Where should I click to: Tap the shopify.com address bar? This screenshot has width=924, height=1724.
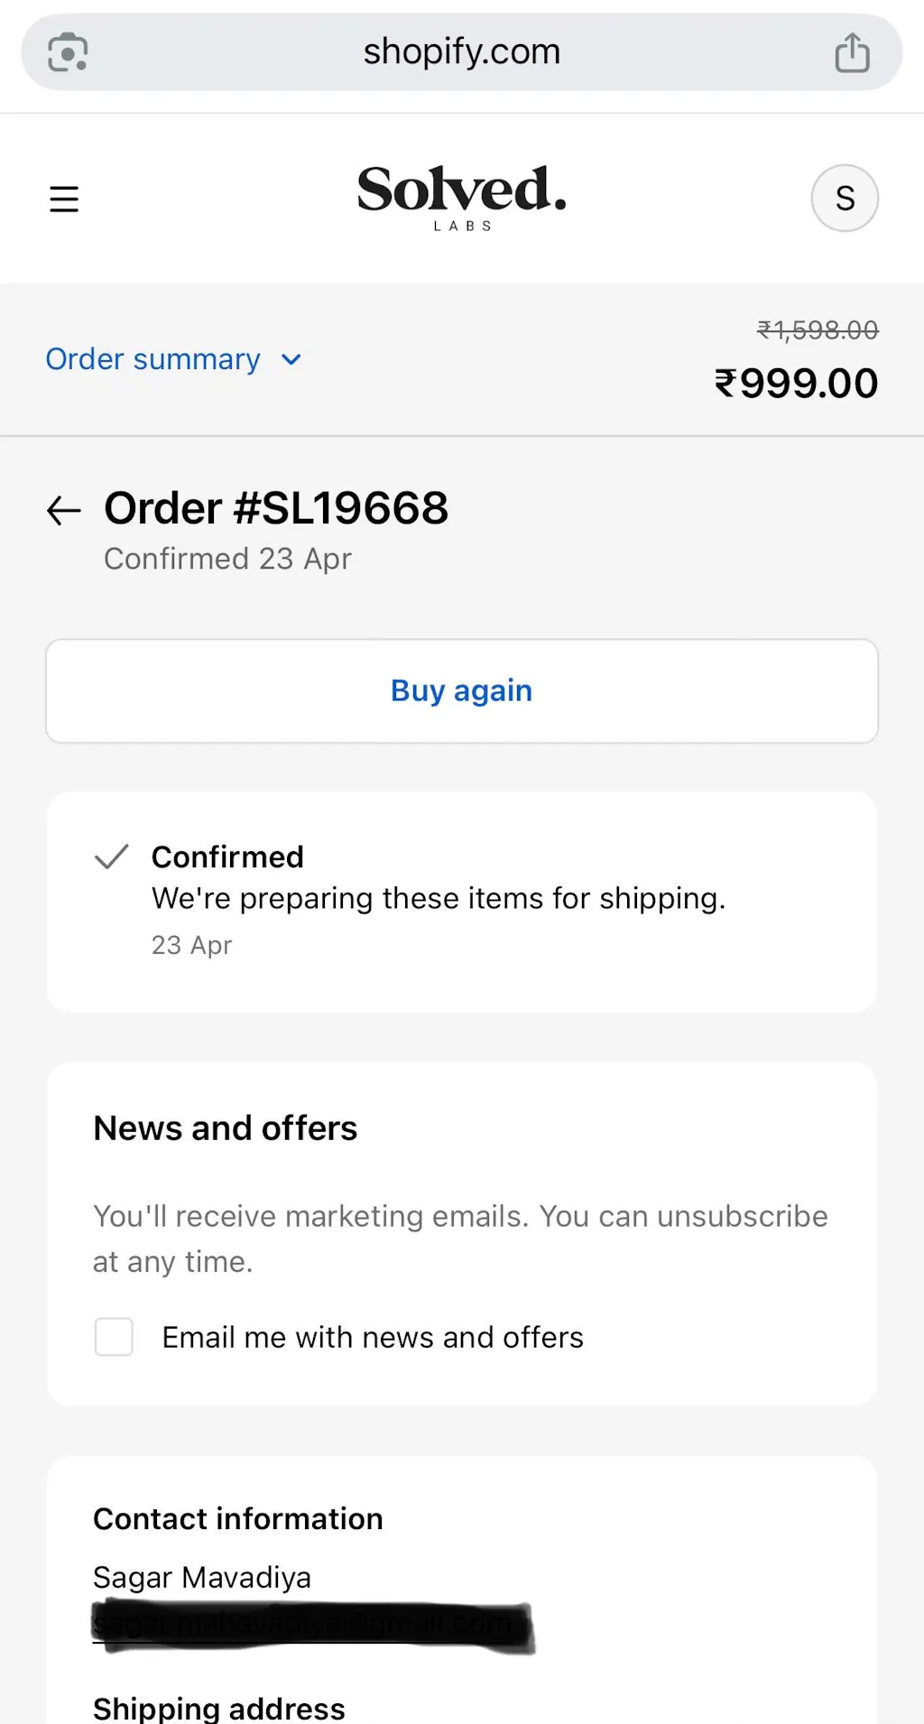(461, 52)
